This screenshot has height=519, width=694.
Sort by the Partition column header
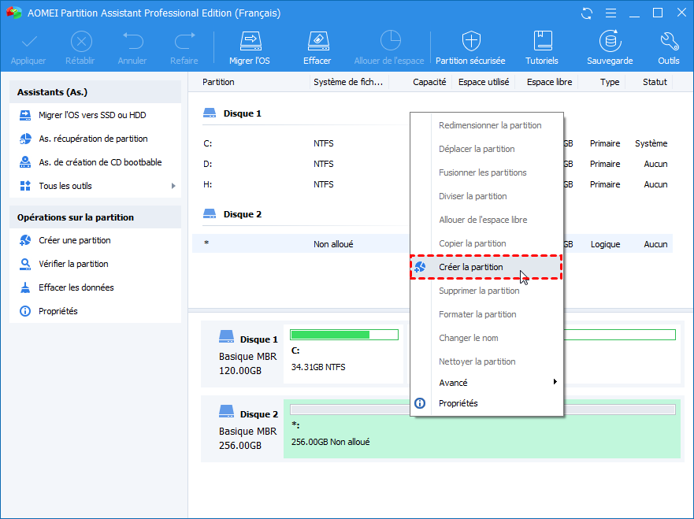218,82
